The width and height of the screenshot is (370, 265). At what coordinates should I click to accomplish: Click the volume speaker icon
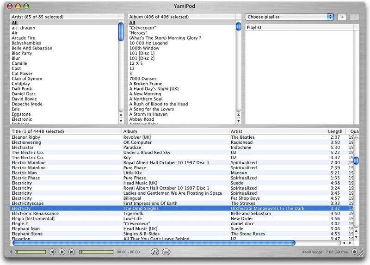[x=11, y=252]
